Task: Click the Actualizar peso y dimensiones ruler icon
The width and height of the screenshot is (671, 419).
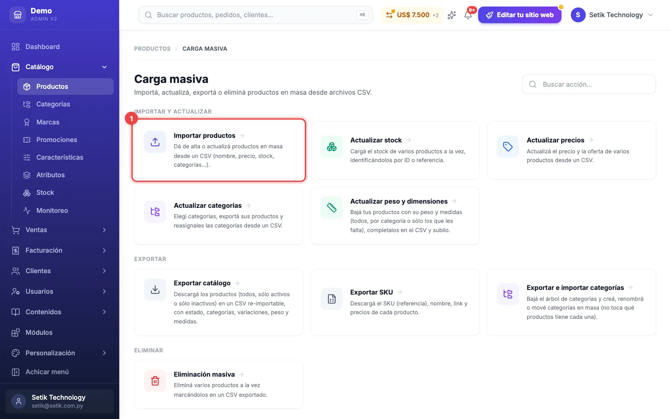Action: (x=332, y=208)
